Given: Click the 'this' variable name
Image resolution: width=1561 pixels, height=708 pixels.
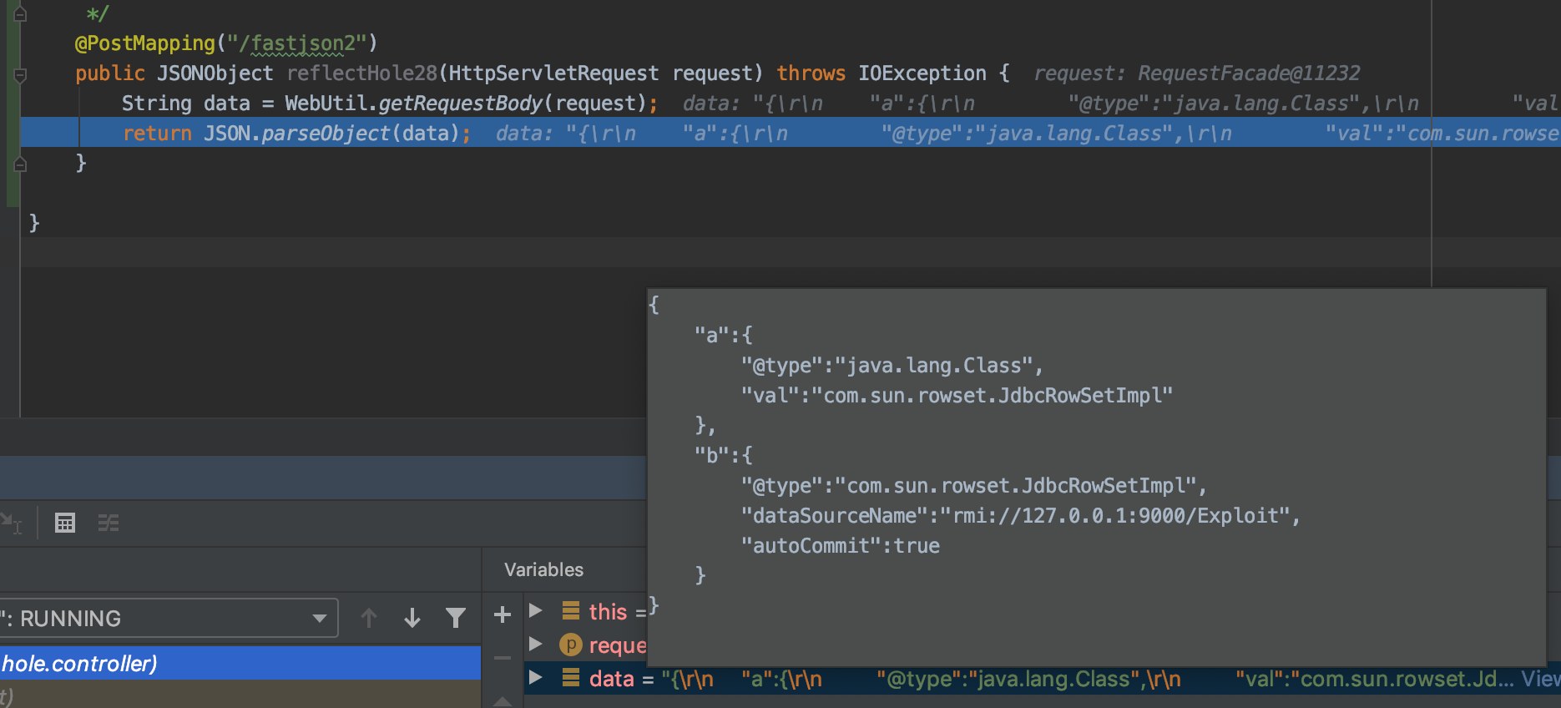Looking at the screenshot, I should tap(608, 612).
